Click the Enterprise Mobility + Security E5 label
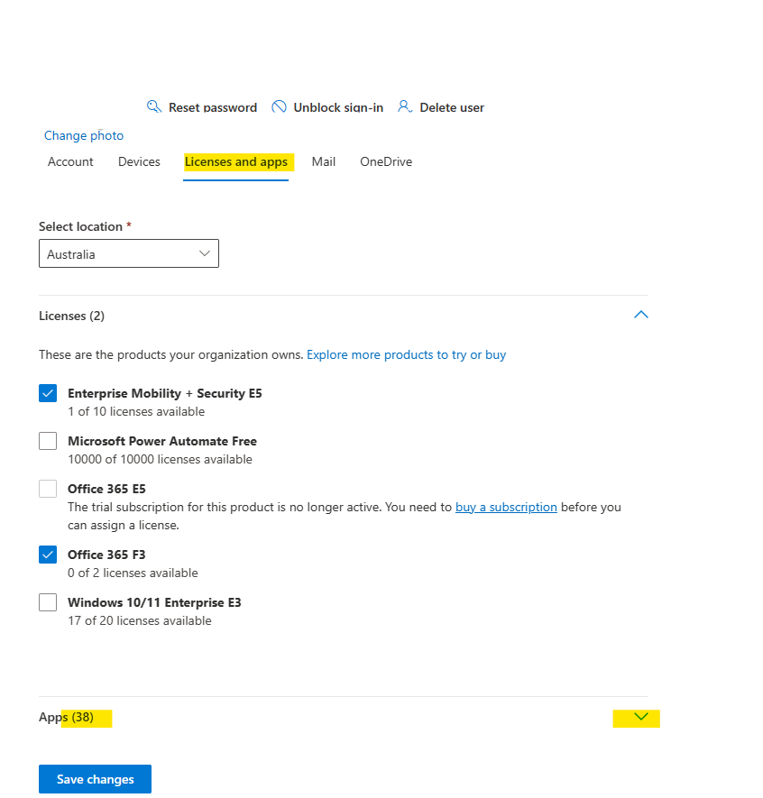The height and width of the screenshot is (798, 763). [165, 393]
